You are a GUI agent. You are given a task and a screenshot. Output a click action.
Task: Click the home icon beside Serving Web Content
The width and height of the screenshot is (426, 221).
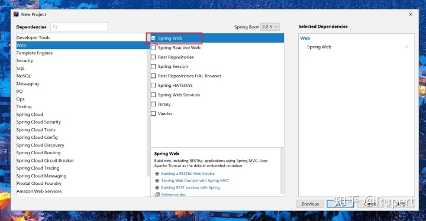[157, 181]
